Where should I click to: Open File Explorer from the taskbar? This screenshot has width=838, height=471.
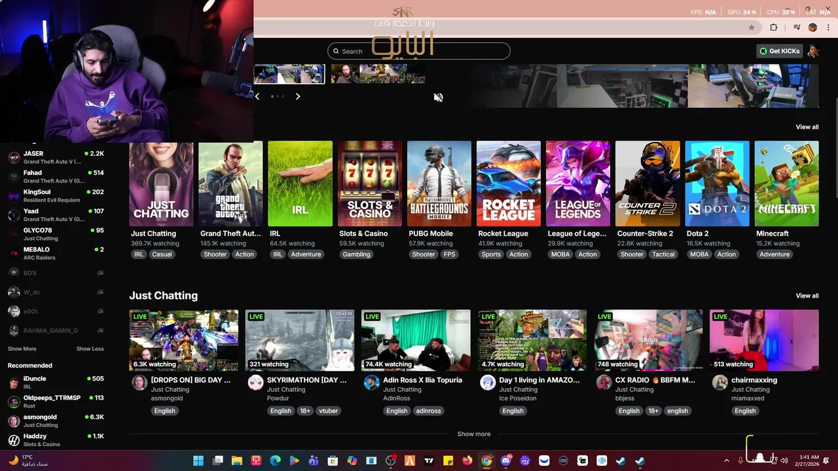237,461
